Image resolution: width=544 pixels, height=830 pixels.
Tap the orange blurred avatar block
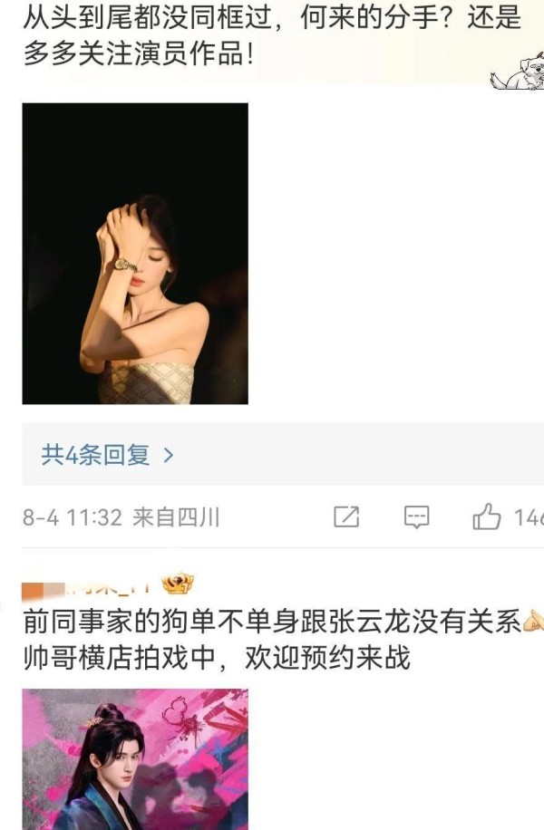tap(43, 590)
